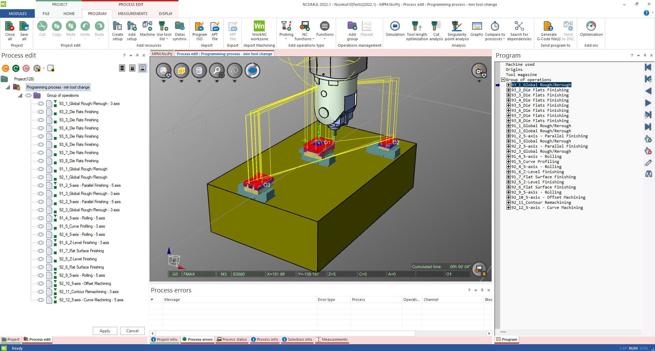Click the Cancel button
Screen dimensions: 655x351
(x=132, y=331)
